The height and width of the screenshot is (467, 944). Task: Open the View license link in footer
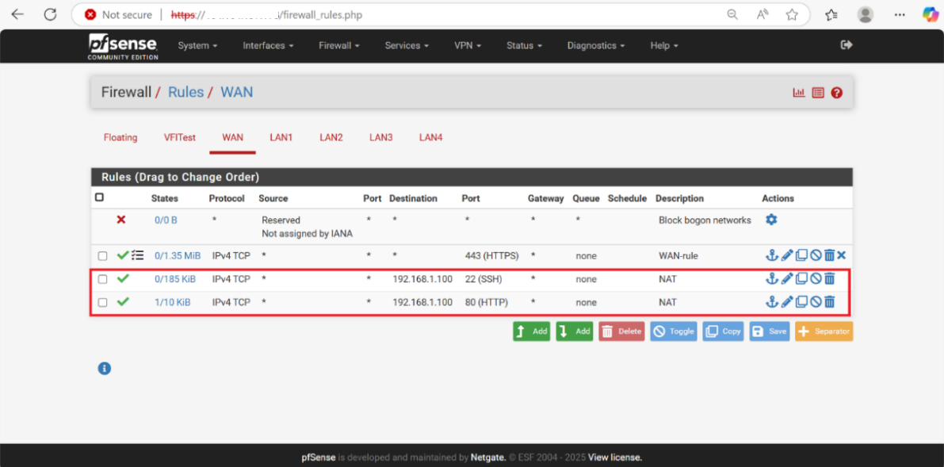[615, 457]
